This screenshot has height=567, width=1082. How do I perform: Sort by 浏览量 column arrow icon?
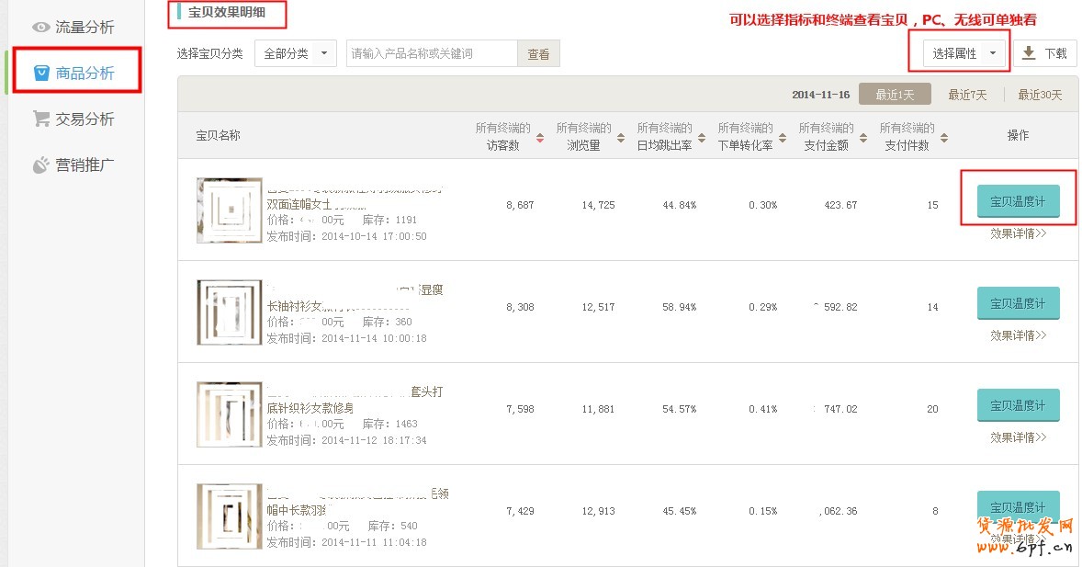coord(620,138)
